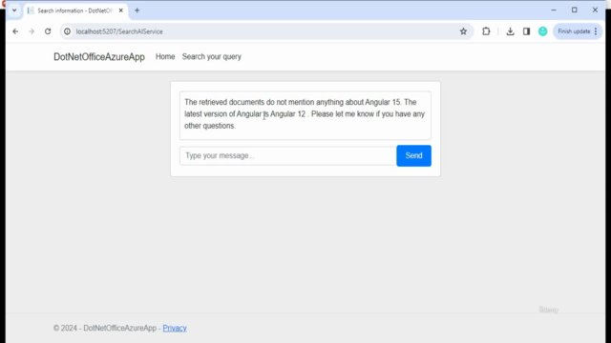Open the Privacy footer link
This screenshot has height=343, width=611.
point(175,328)
